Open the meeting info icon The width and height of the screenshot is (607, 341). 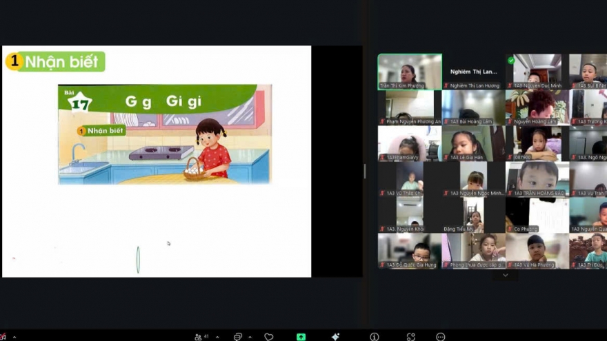tap(374, 337)
